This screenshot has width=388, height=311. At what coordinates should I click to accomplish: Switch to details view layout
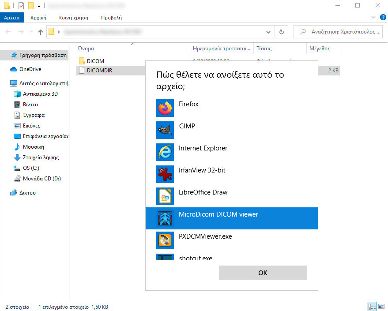tap(372, 307)
